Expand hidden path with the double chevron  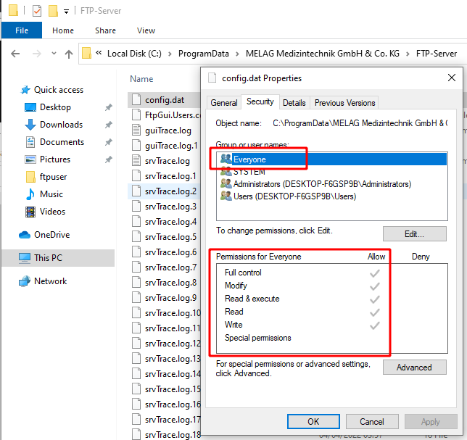[x=99, y=53]
